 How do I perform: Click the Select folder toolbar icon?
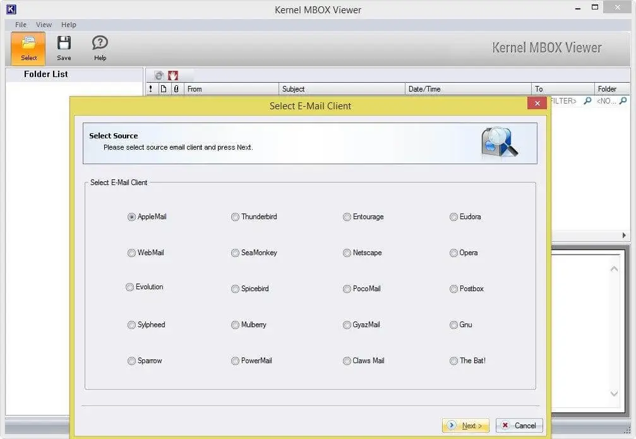click(x=28, y=48)
